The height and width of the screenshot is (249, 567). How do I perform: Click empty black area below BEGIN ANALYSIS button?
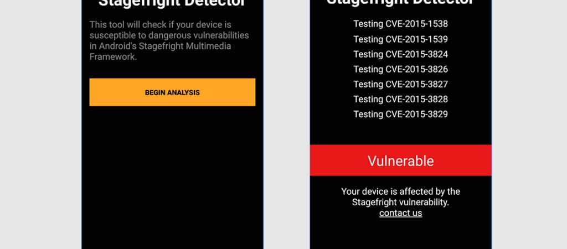pyautogui.click(x=172, y=177)
